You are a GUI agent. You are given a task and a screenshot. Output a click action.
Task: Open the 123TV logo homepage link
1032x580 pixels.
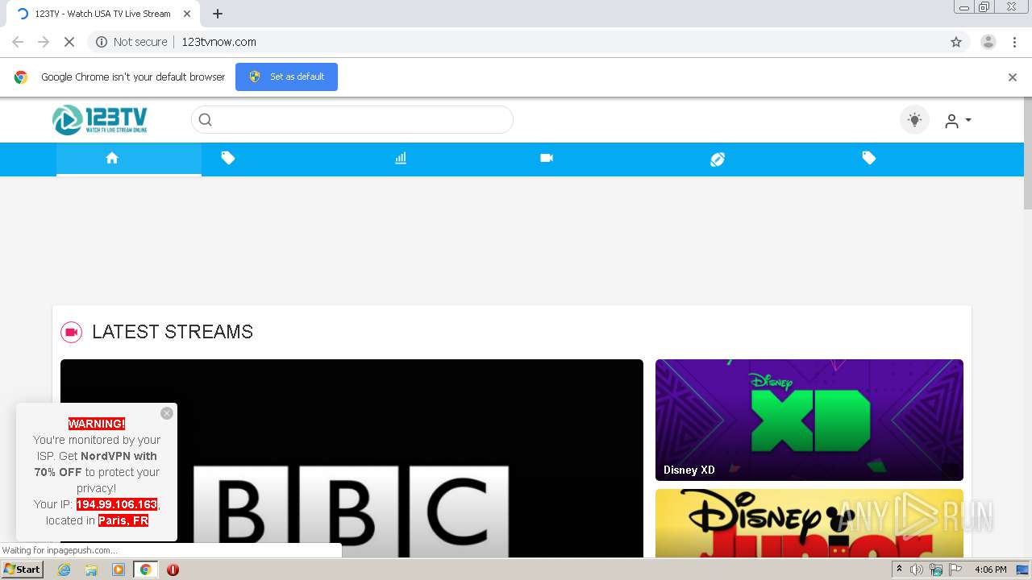100,120
